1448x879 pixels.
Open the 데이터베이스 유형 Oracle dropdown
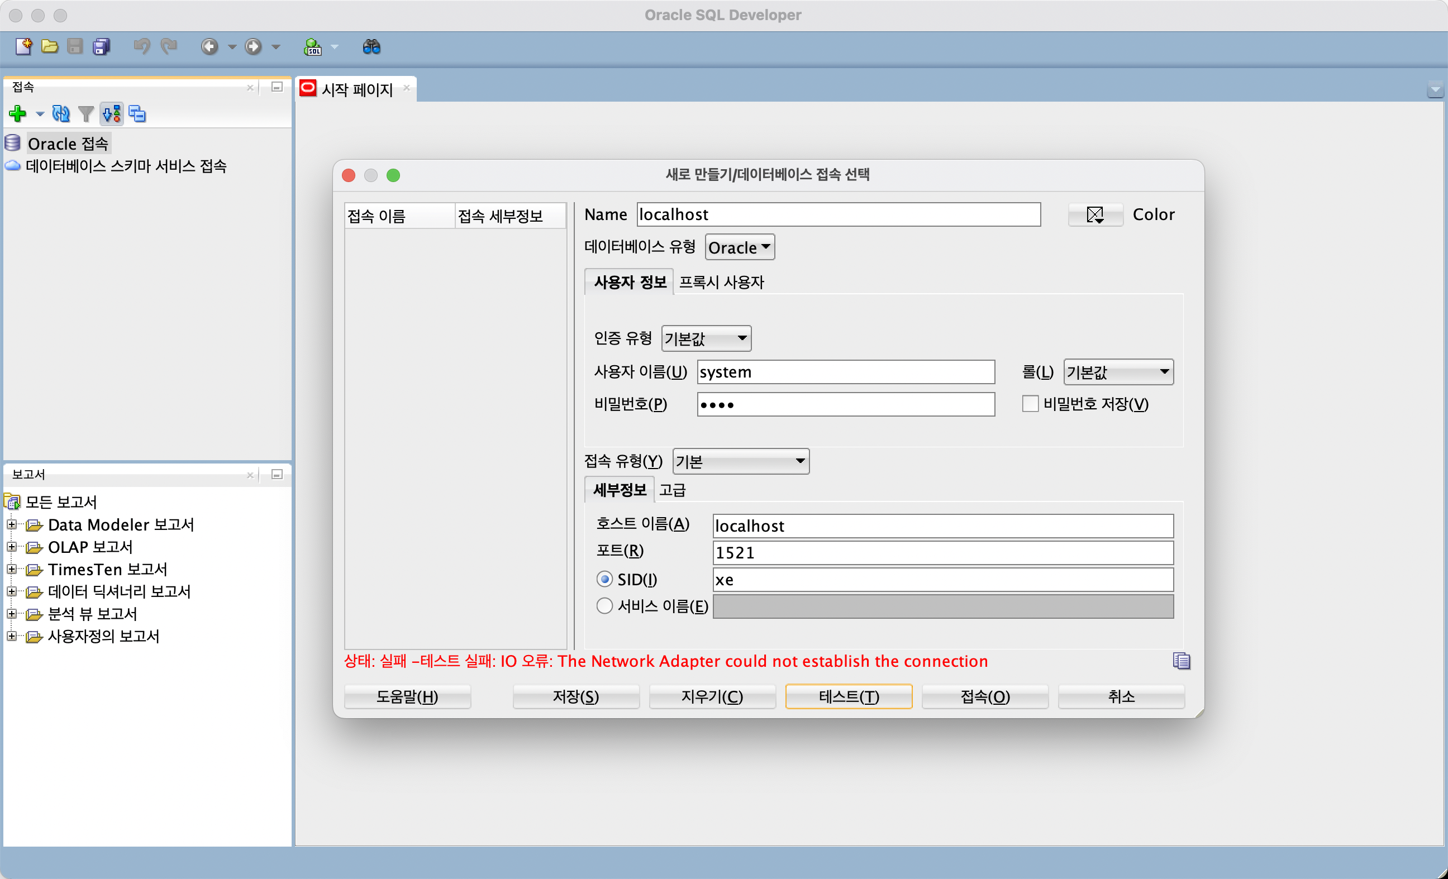click(740, 247)
